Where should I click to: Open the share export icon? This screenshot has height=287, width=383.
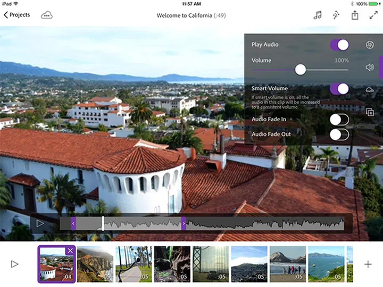tap(355, 15)
